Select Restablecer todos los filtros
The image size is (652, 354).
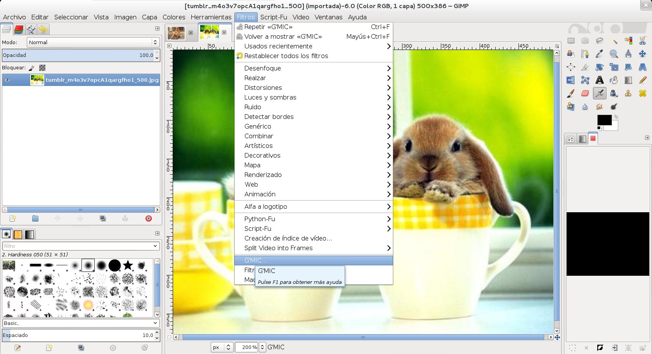coord(314,56)
